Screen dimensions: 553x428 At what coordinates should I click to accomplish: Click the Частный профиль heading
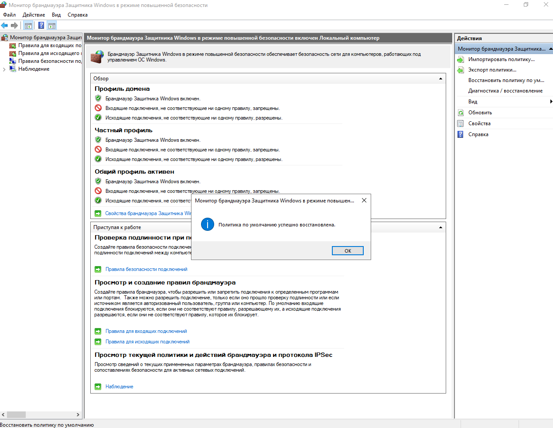point(123,130)
